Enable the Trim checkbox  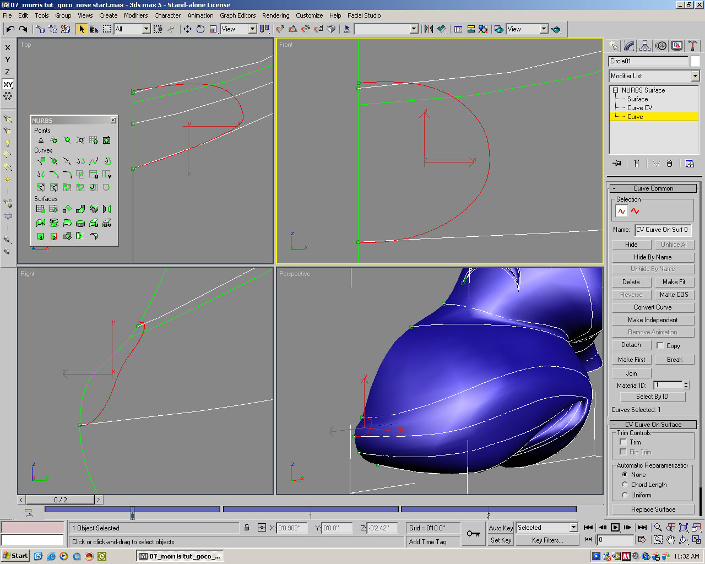tap(623, 442)
